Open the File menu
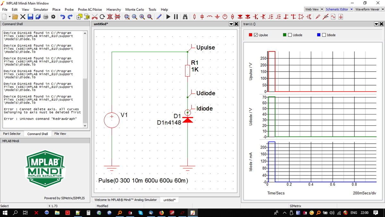 tap(5, 10)
